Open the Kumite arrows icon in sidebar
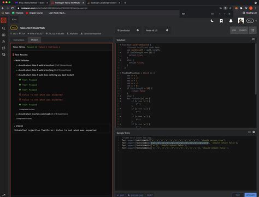This screenshot has width=259, height=197. pyautogui.click(x=3, y=48)
